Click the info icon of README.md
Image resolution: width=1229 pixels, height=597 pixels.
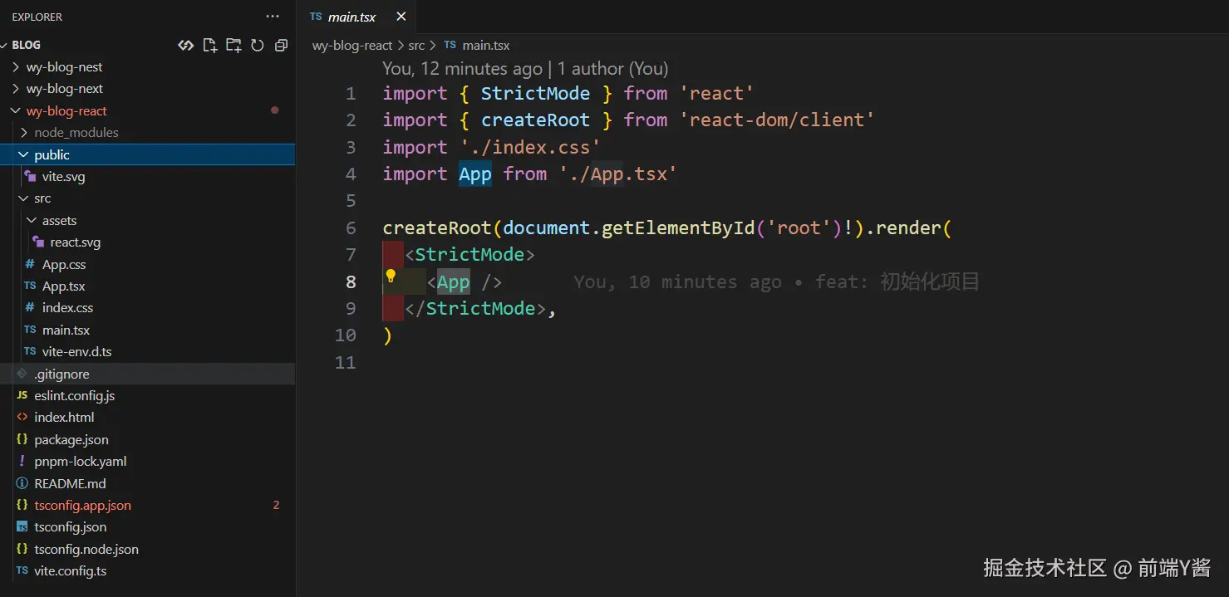(x=22, y=483)
